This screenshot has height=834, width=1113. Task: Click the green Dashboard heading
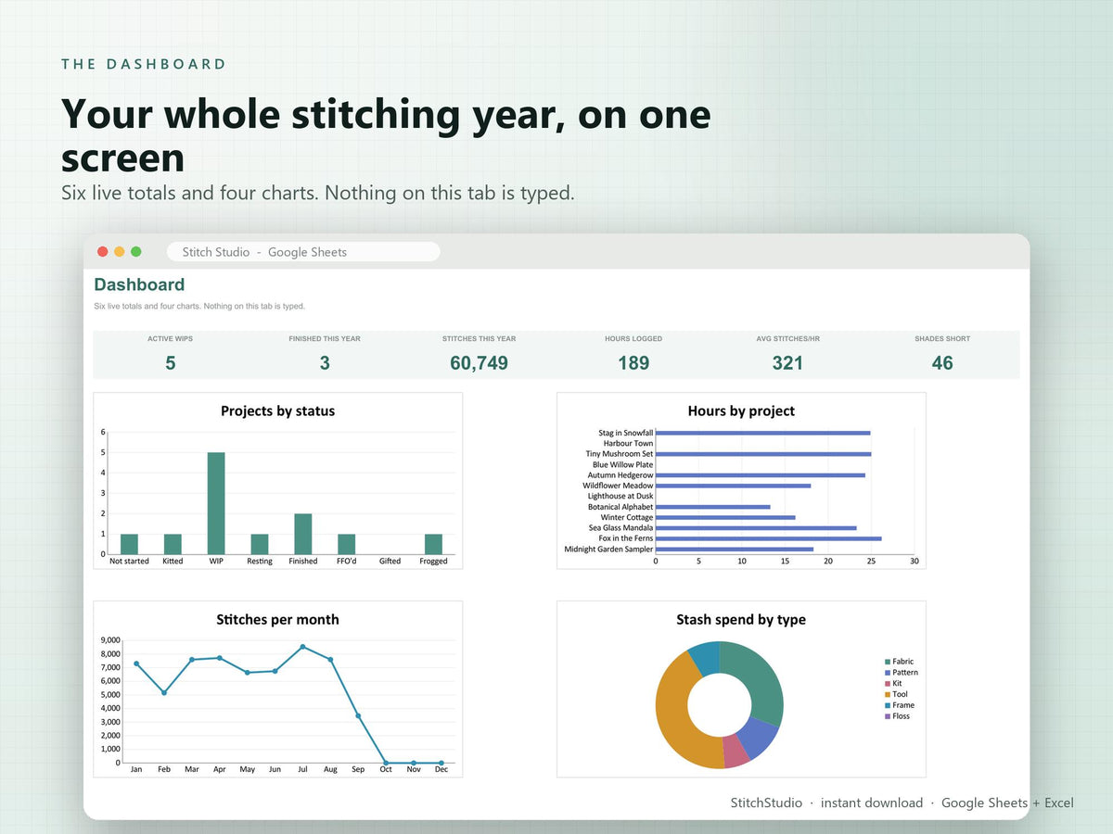[x=139, y=284]
